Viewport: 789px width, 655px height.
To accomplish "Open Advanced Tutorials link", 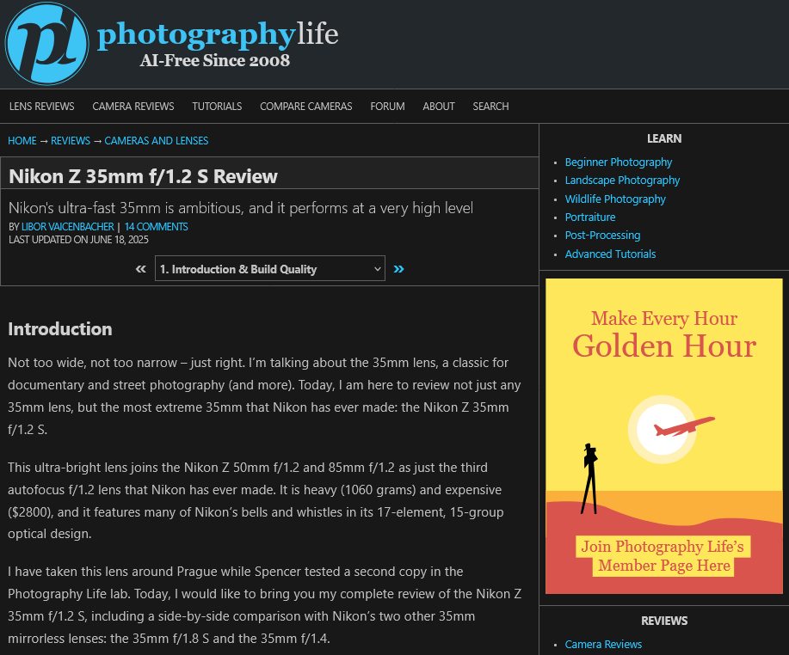I will pos(610,254).
